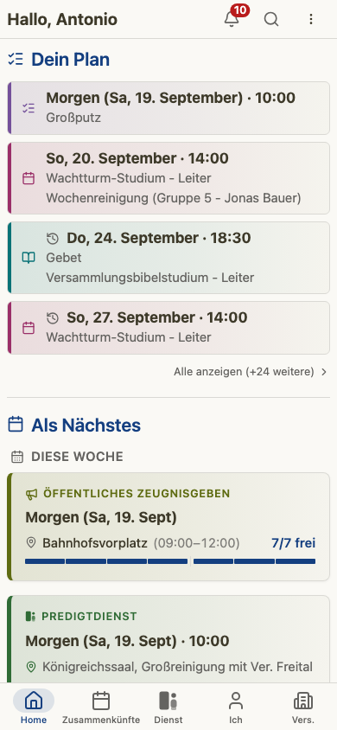The image size is (337, 730).
Task: Click the checklist icon on the Großputz card
Action: [x=29, y=108]
